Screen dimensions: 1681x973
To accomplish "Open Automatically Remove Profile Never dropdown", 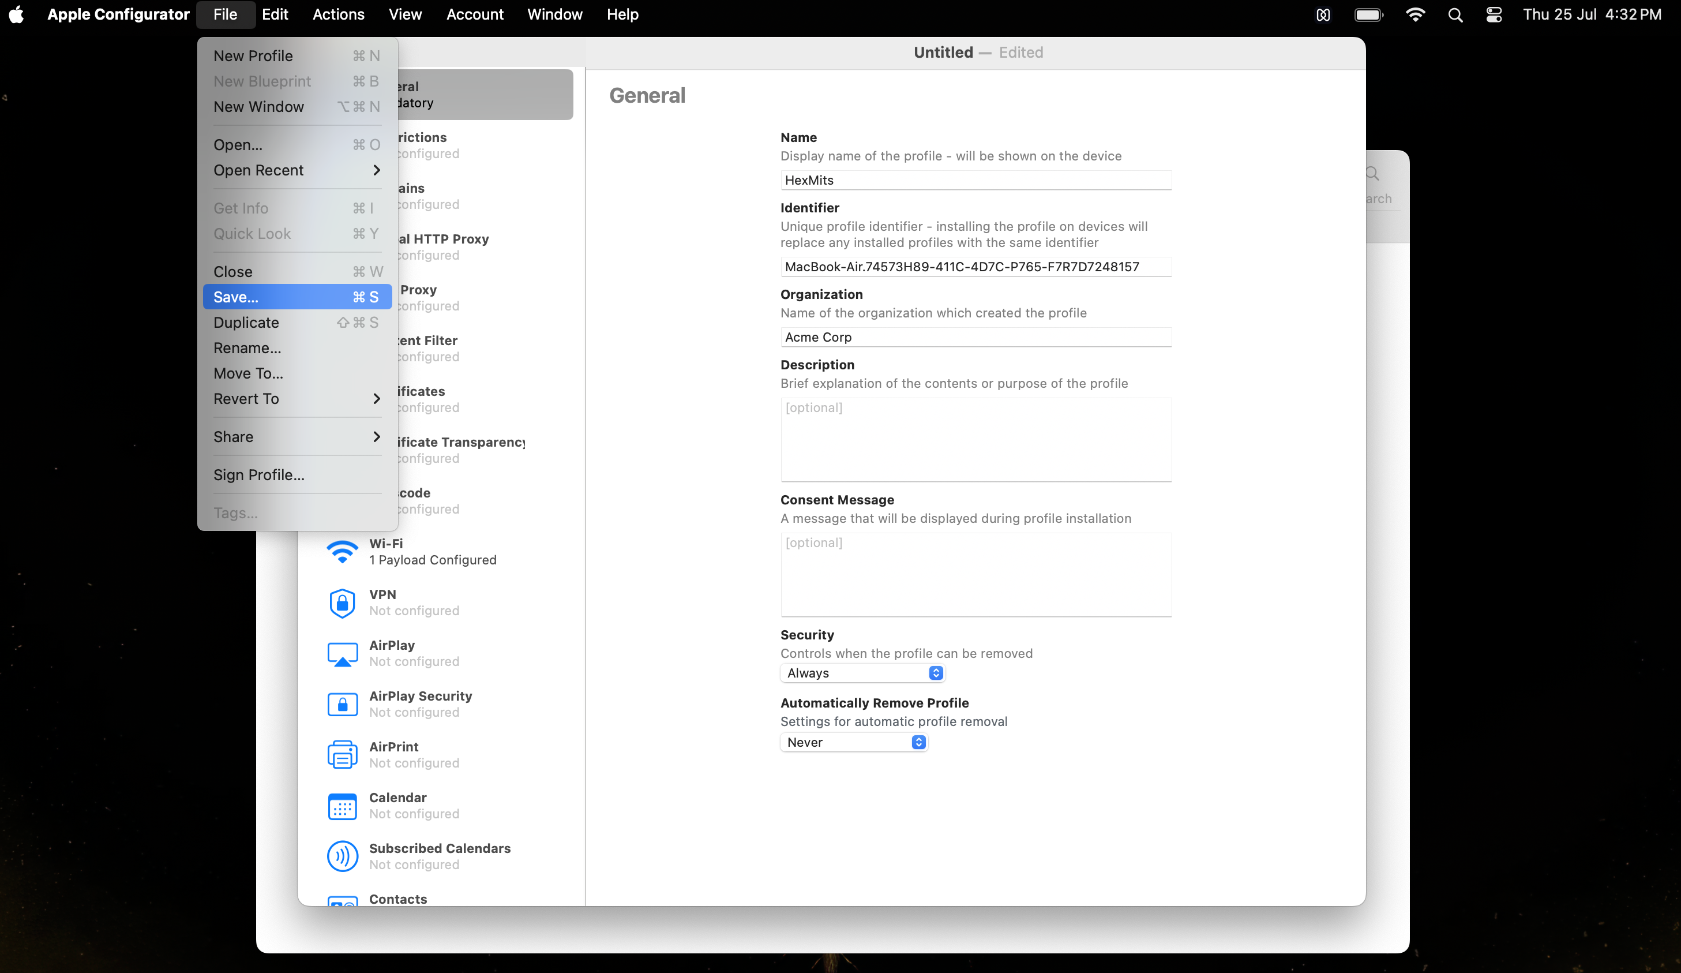I will tap(854, 742).
